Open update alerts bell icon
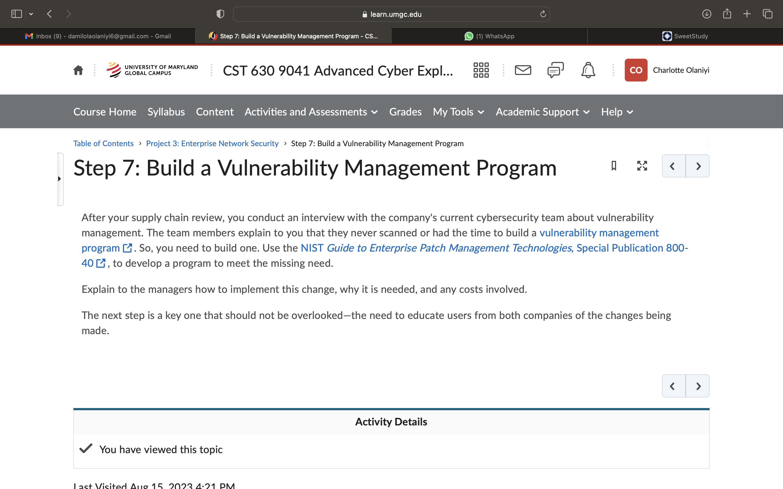Image resolution: width=783 pixels, height=489 pixels. [x=588, y=70]
